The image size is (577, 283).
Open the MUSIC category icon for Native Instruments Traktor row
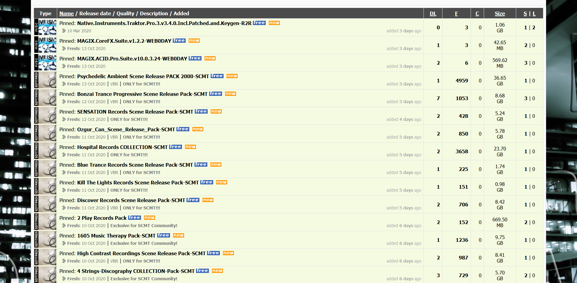pyautogui.click(x=45, y=27)
